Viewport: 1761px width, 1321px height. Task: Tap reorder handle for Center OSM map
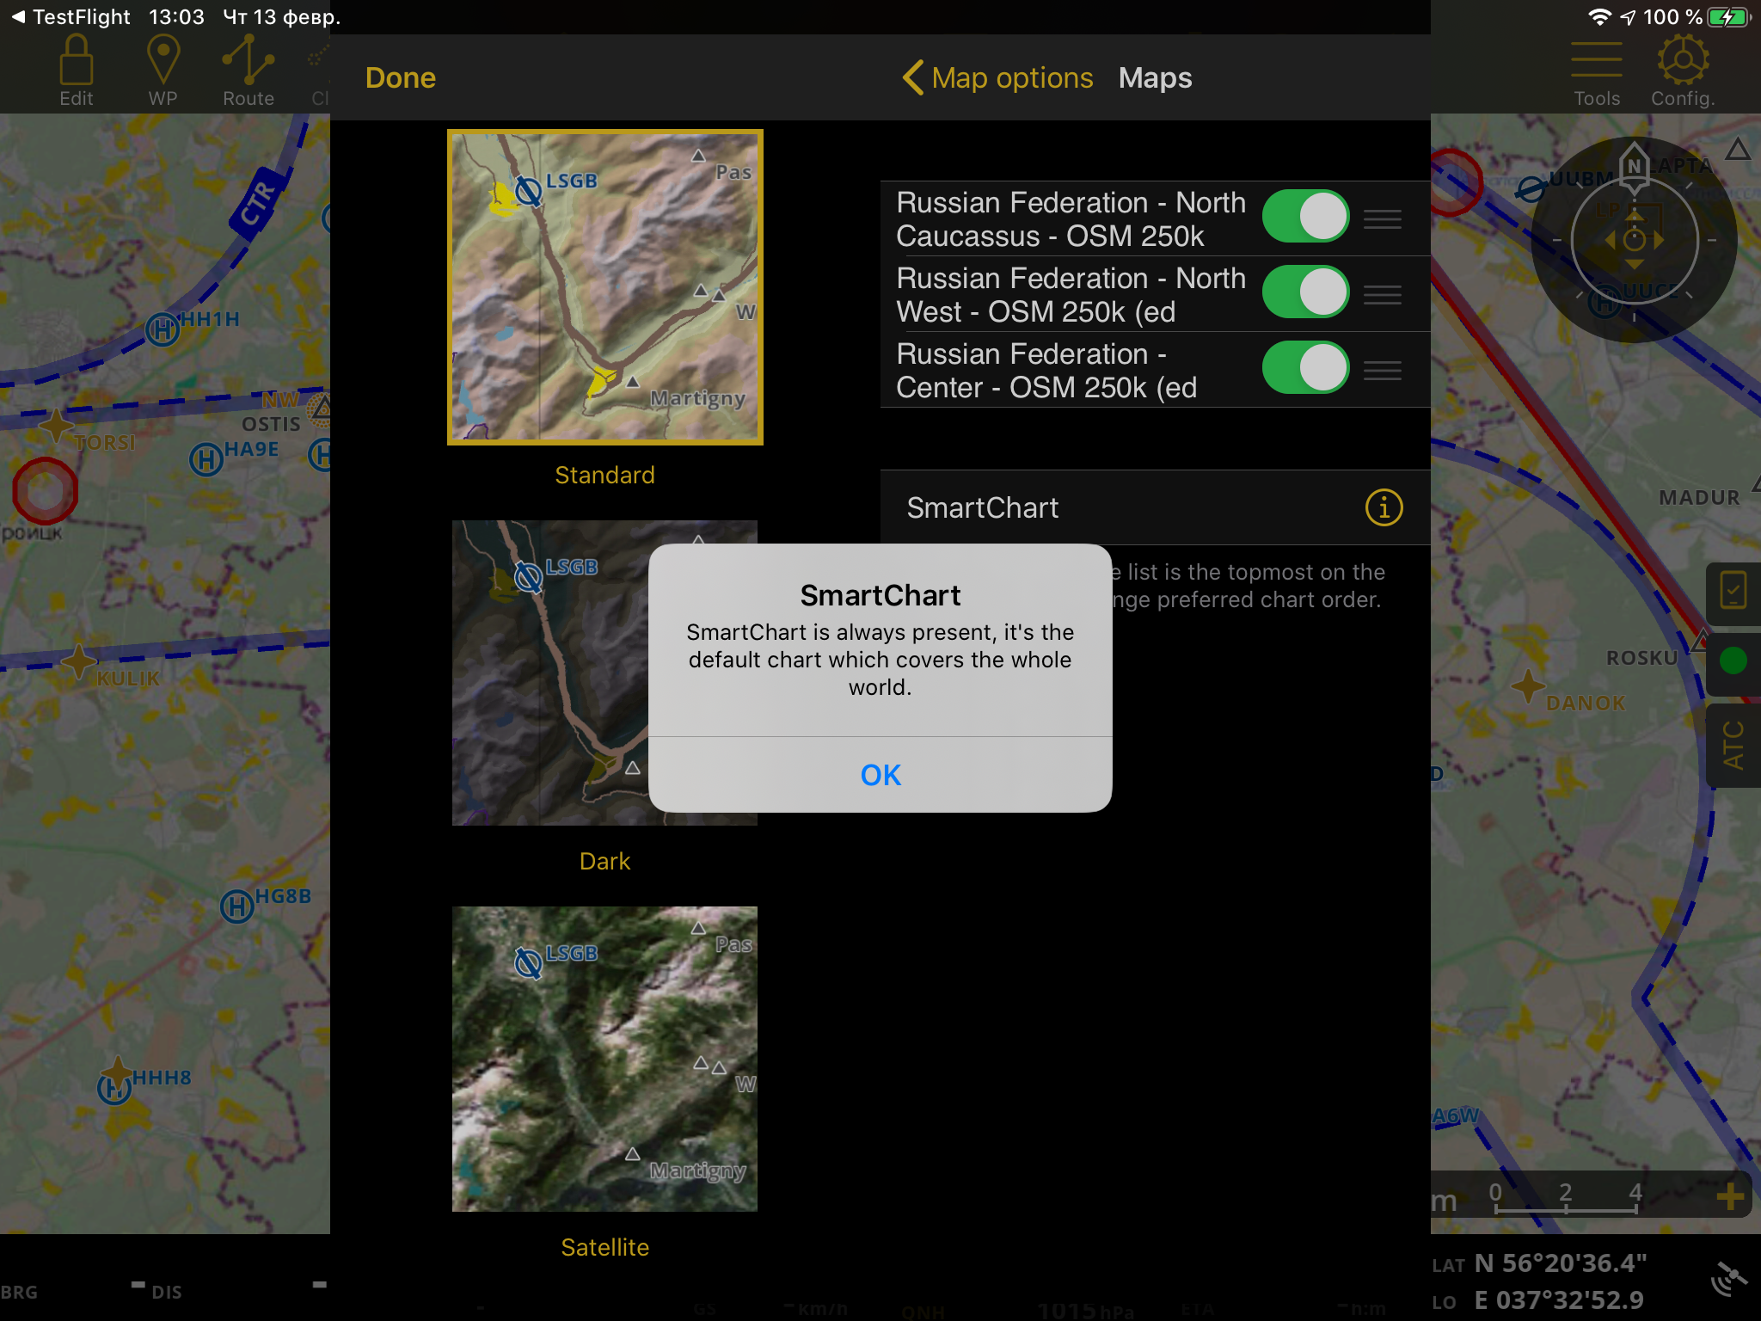1383,371
